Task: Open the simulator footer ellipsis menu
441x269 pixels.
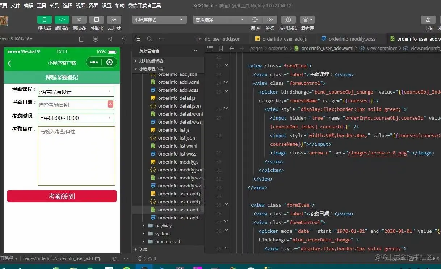Action: coord(126,258)
